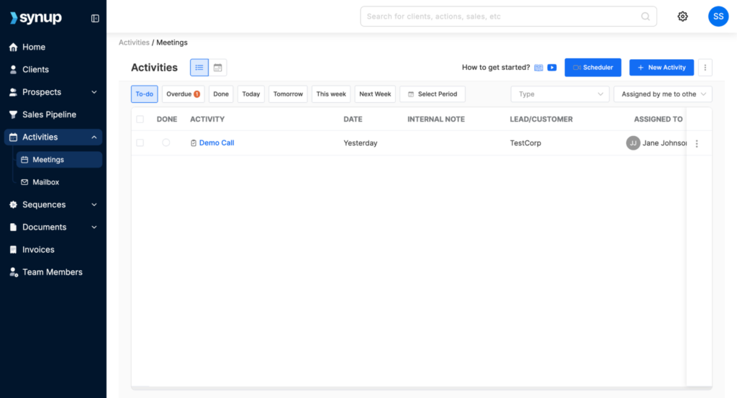Open the getting started guide icon
737x398 pixels.
[538, 68]
